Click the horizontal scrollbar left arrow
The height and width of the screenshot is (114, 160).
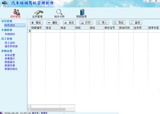coord(29,109)
